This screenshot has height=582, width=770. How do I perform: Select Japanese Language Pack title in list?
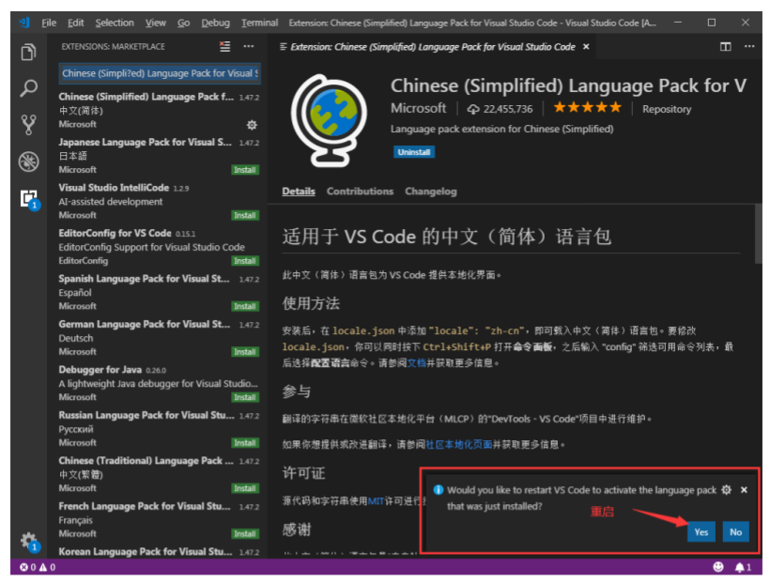pos(145,143)
